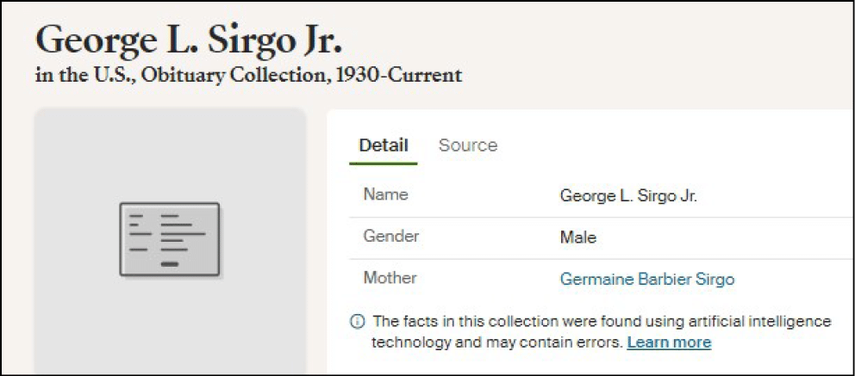Open the Source tab

pyautogui.click(x=467, y=145)
